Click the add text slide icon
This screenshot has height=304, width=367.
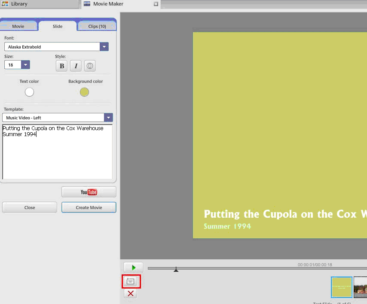(131, 282)
